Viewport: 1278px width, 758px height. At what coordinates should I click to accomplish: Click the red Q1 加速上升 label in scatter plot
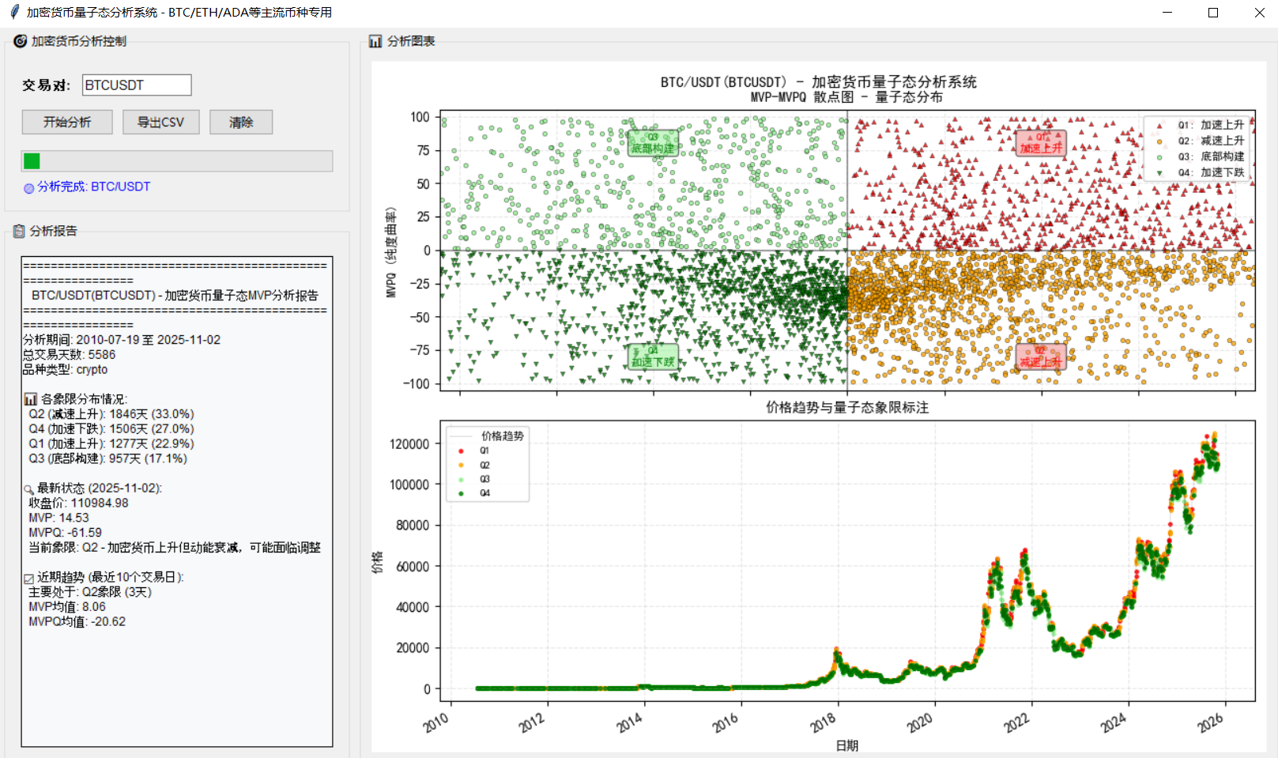[x=1041, y=144]
